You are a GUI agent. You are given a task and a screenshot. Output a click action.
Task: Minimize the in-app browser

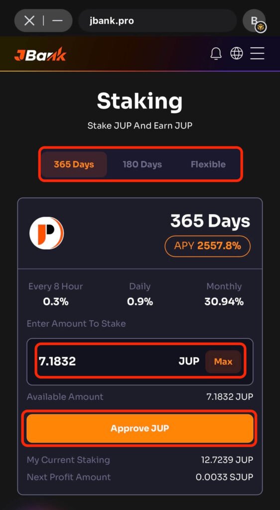[58, 21]
